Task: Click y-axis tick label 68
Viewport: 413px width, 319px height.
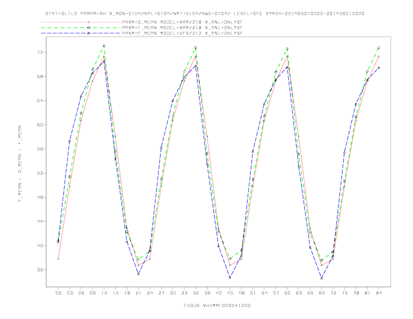Action: (40, 76)
